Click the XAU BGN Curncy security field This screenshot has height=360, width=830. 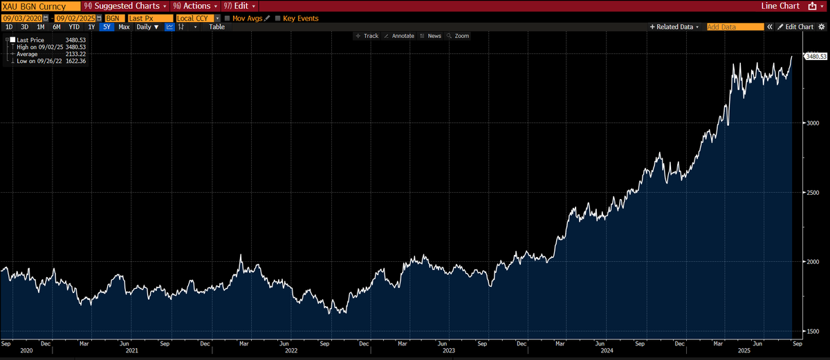point(40,6)
